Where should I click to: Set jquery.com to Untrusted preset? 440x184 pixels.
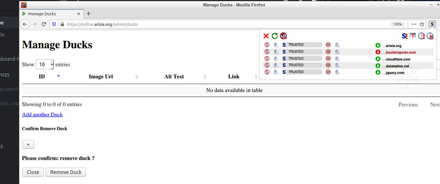(x=328, y=72)
